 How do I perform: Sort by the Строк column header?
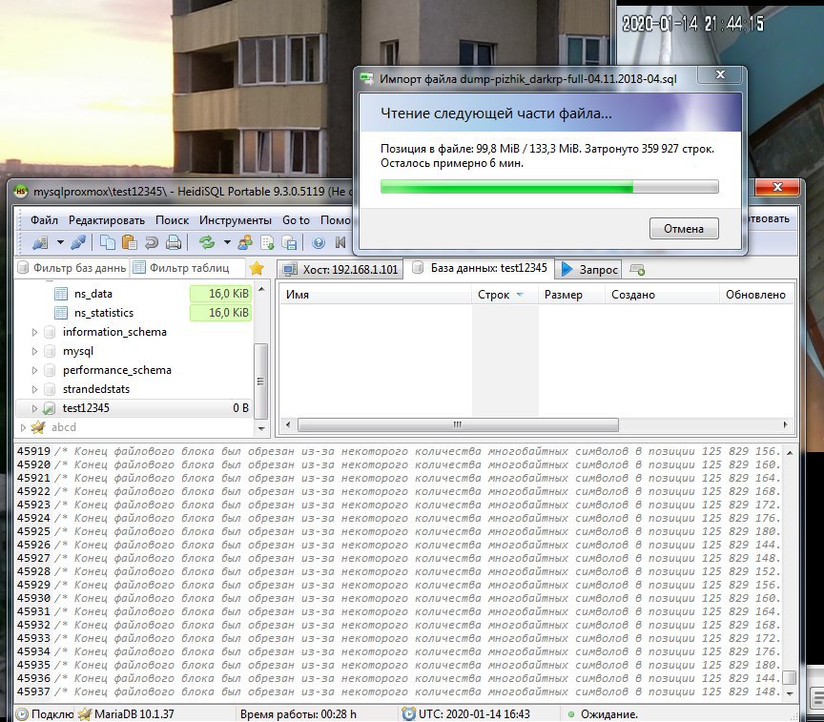[x=505, y=295]
